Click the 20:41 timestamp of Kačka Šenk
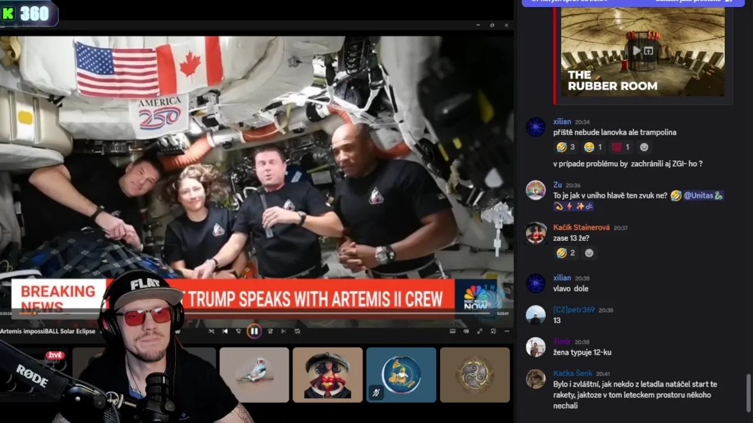The width and height of the screenshot is (753, 423). point(602,374)
